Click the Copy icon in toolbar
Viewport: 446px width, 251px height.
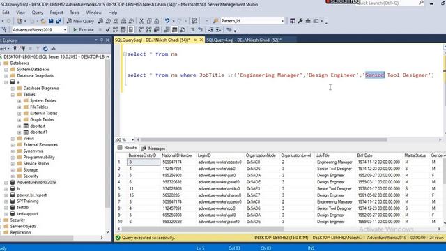tap(149, 21)
